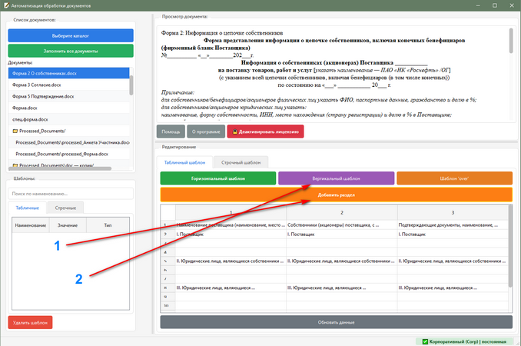This screenshot has width=521, height=346.
Task: Select Форма 3 Согласие.docx document
Action: (x=68, y=85)
